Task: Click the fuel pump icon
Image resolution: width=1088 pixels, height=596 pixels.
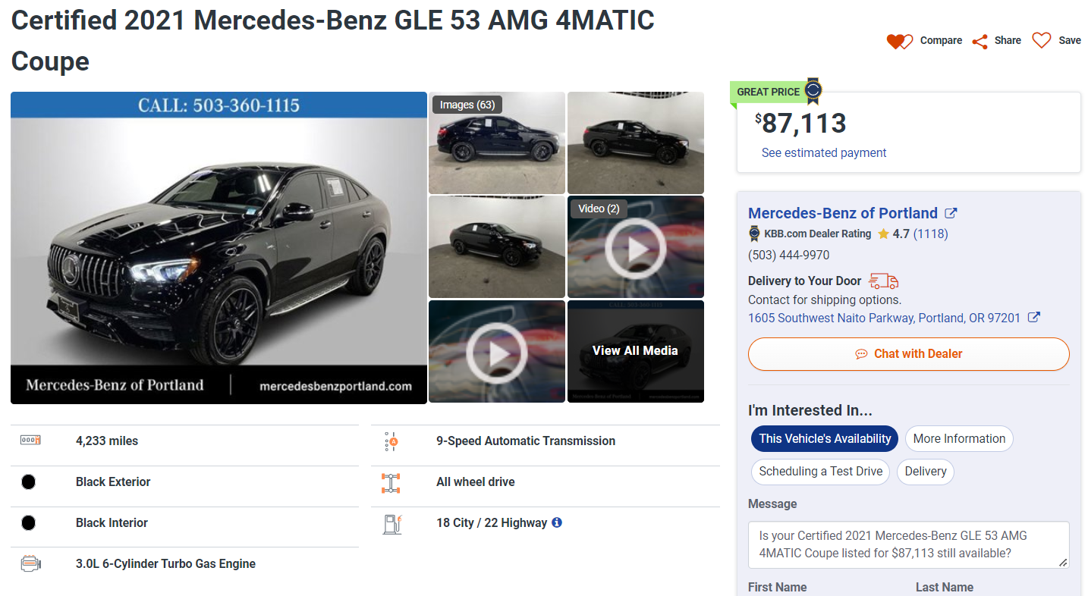Action: (392, 524)
